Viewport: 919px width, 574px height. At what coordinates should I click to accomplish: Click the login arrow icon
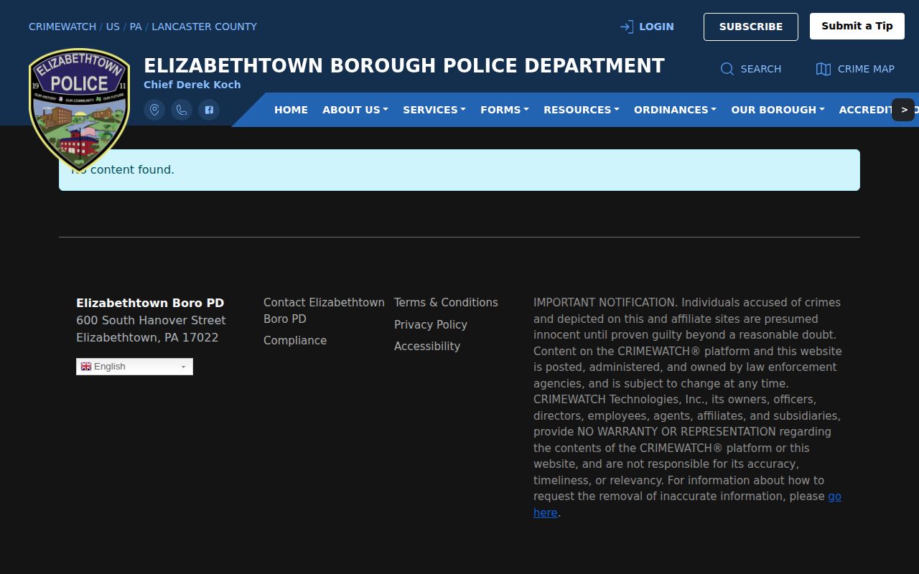[x=627, y=27]
